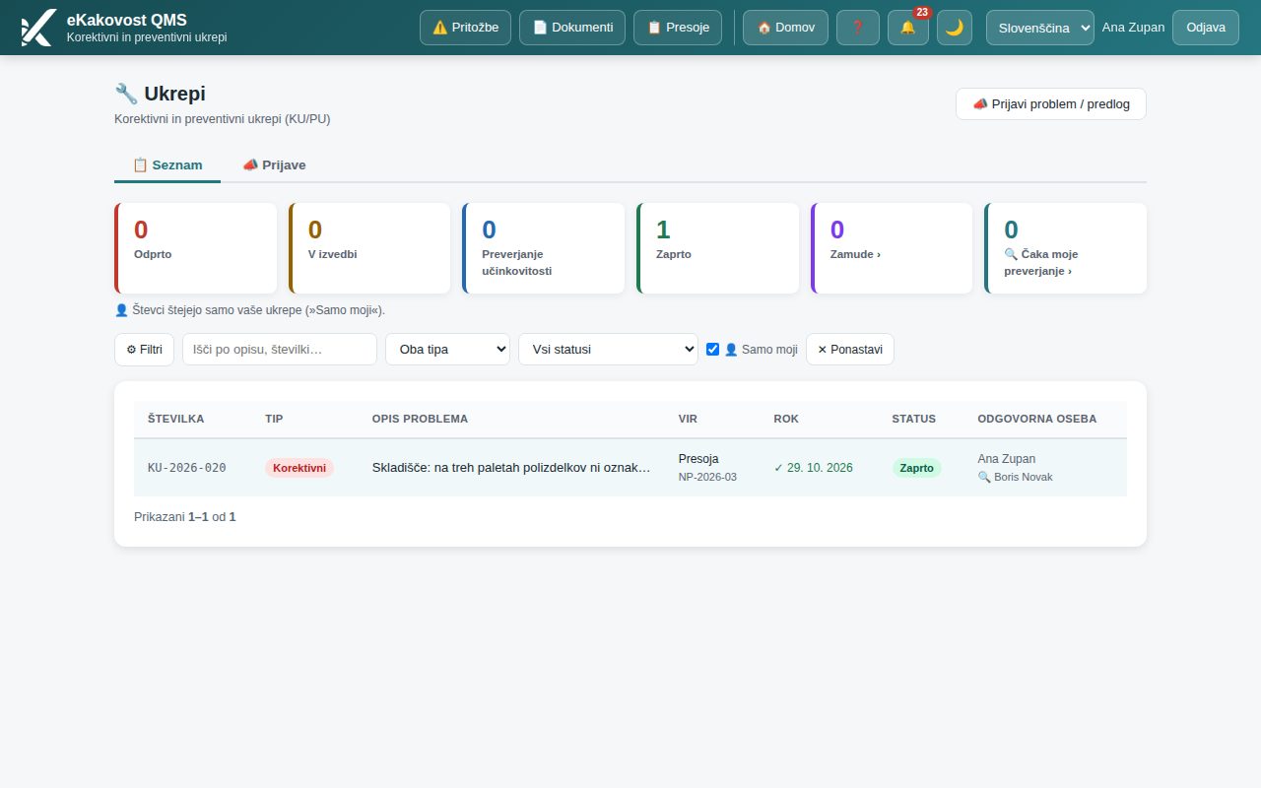Select the Odprto counter card
The image size is (1261, 788).
(196, 248)
